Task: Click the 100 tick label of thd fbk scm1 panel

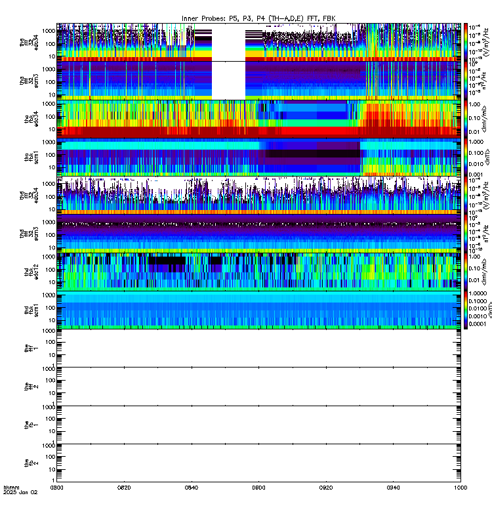Action: click(51, 308)
